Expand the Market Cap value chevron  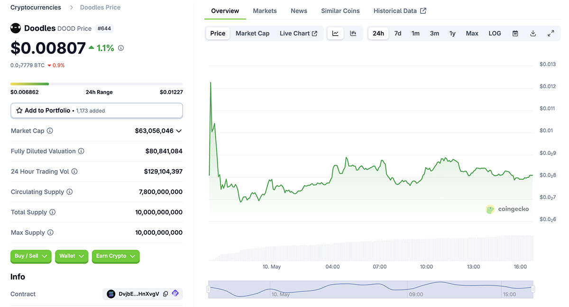(179, 131)
